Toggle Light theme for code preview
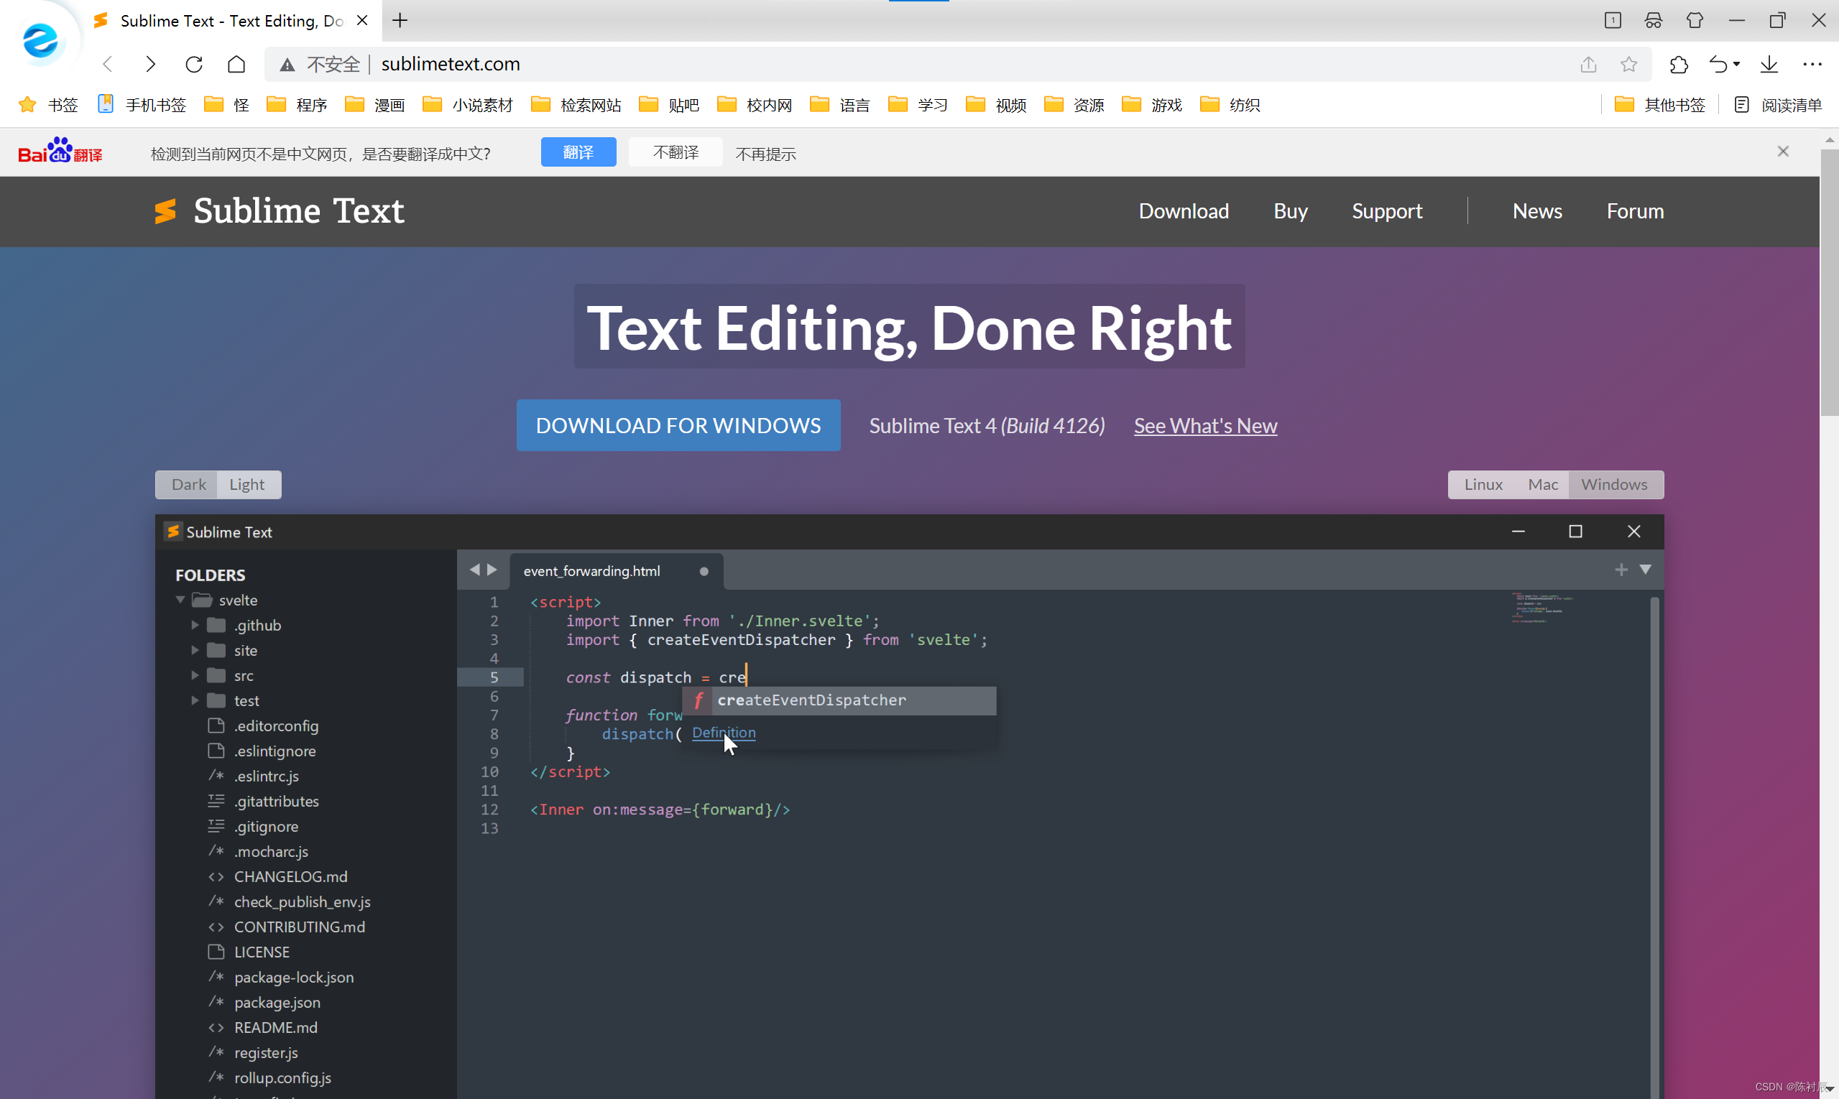 point(247,484)
